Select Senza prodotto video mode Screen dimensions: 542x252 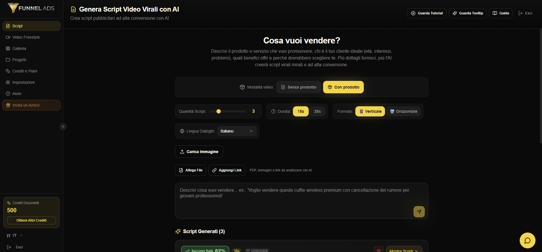299,87
